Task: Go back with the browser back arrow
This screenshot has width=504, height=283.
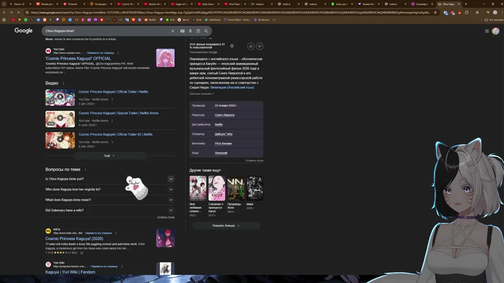Action: (x=4, y=12)
